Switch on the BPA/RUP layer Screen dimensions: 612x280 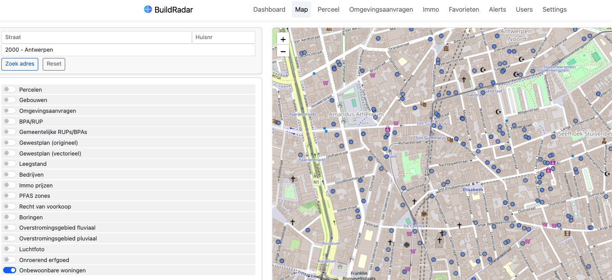pos(9,121)
